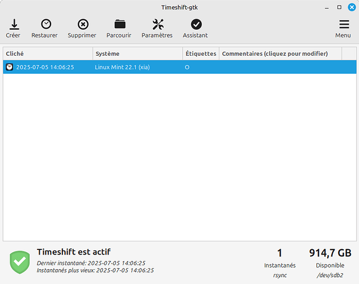Click the O tag in Étiquettes cell

pyautogui.click(x=187, y=67)
